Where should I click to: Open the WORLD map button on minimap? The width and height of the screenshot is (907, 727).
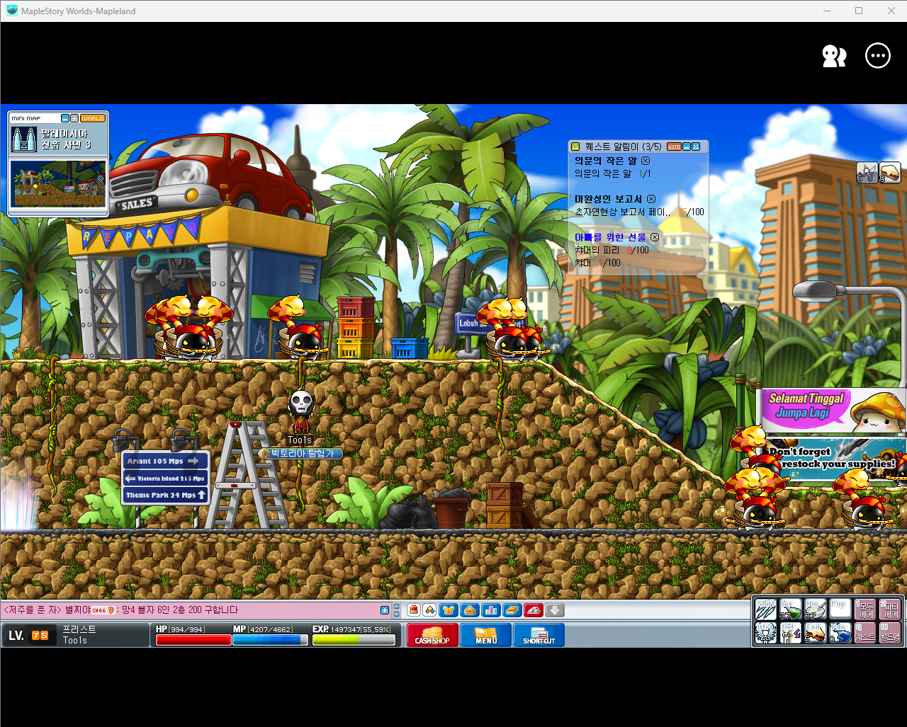tap(93, 118)
